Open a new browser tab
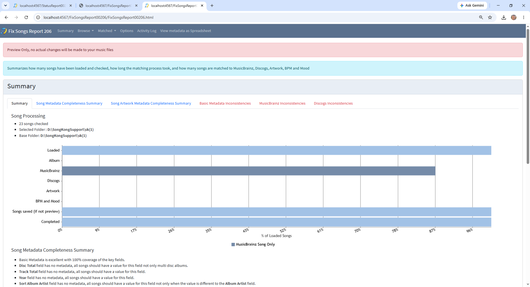 click(x=212, y=6)
